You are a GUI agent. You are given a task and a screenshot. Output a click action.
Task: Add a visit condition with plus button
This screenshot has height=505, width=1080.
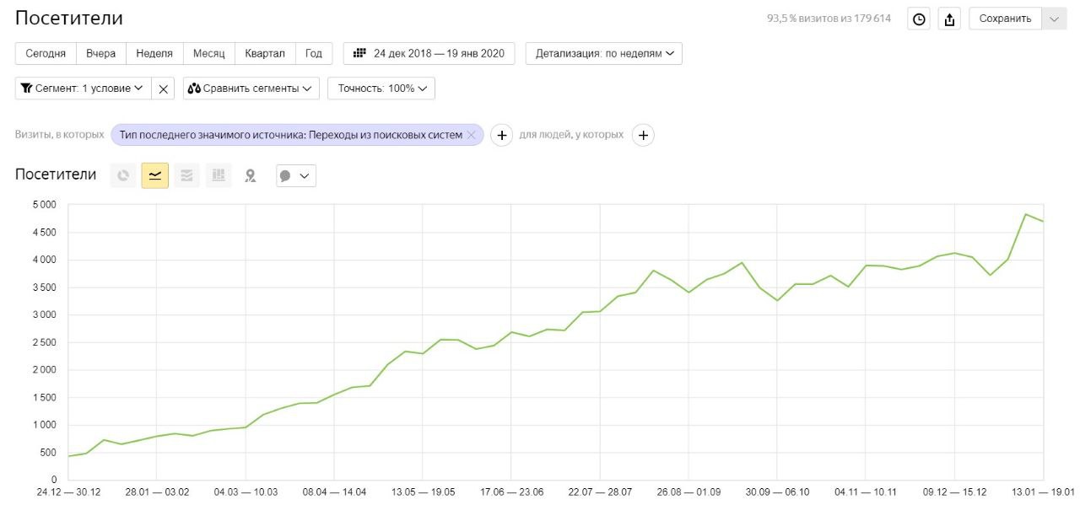point(501,135)
